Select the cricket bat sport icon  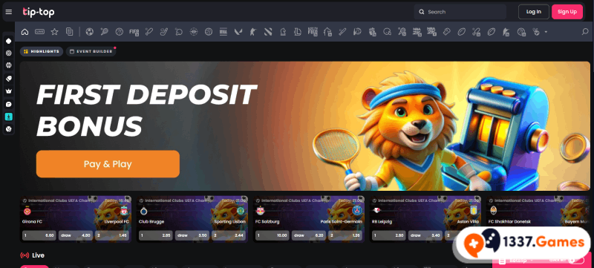[342, 32]
